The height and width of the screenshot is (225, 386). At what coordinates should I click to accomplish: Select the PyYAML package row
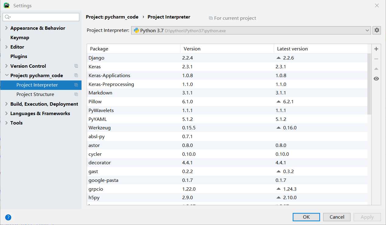(227, 119)
